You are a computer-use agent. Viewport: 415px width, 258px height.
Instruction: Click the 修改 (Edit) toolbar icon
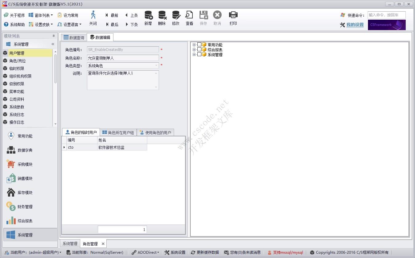[x=176, y=15]
